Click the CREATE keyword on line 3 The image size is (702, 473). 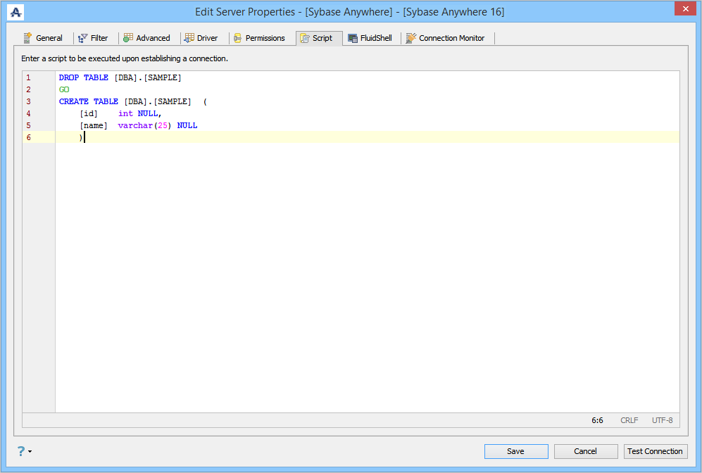point(74,101)
